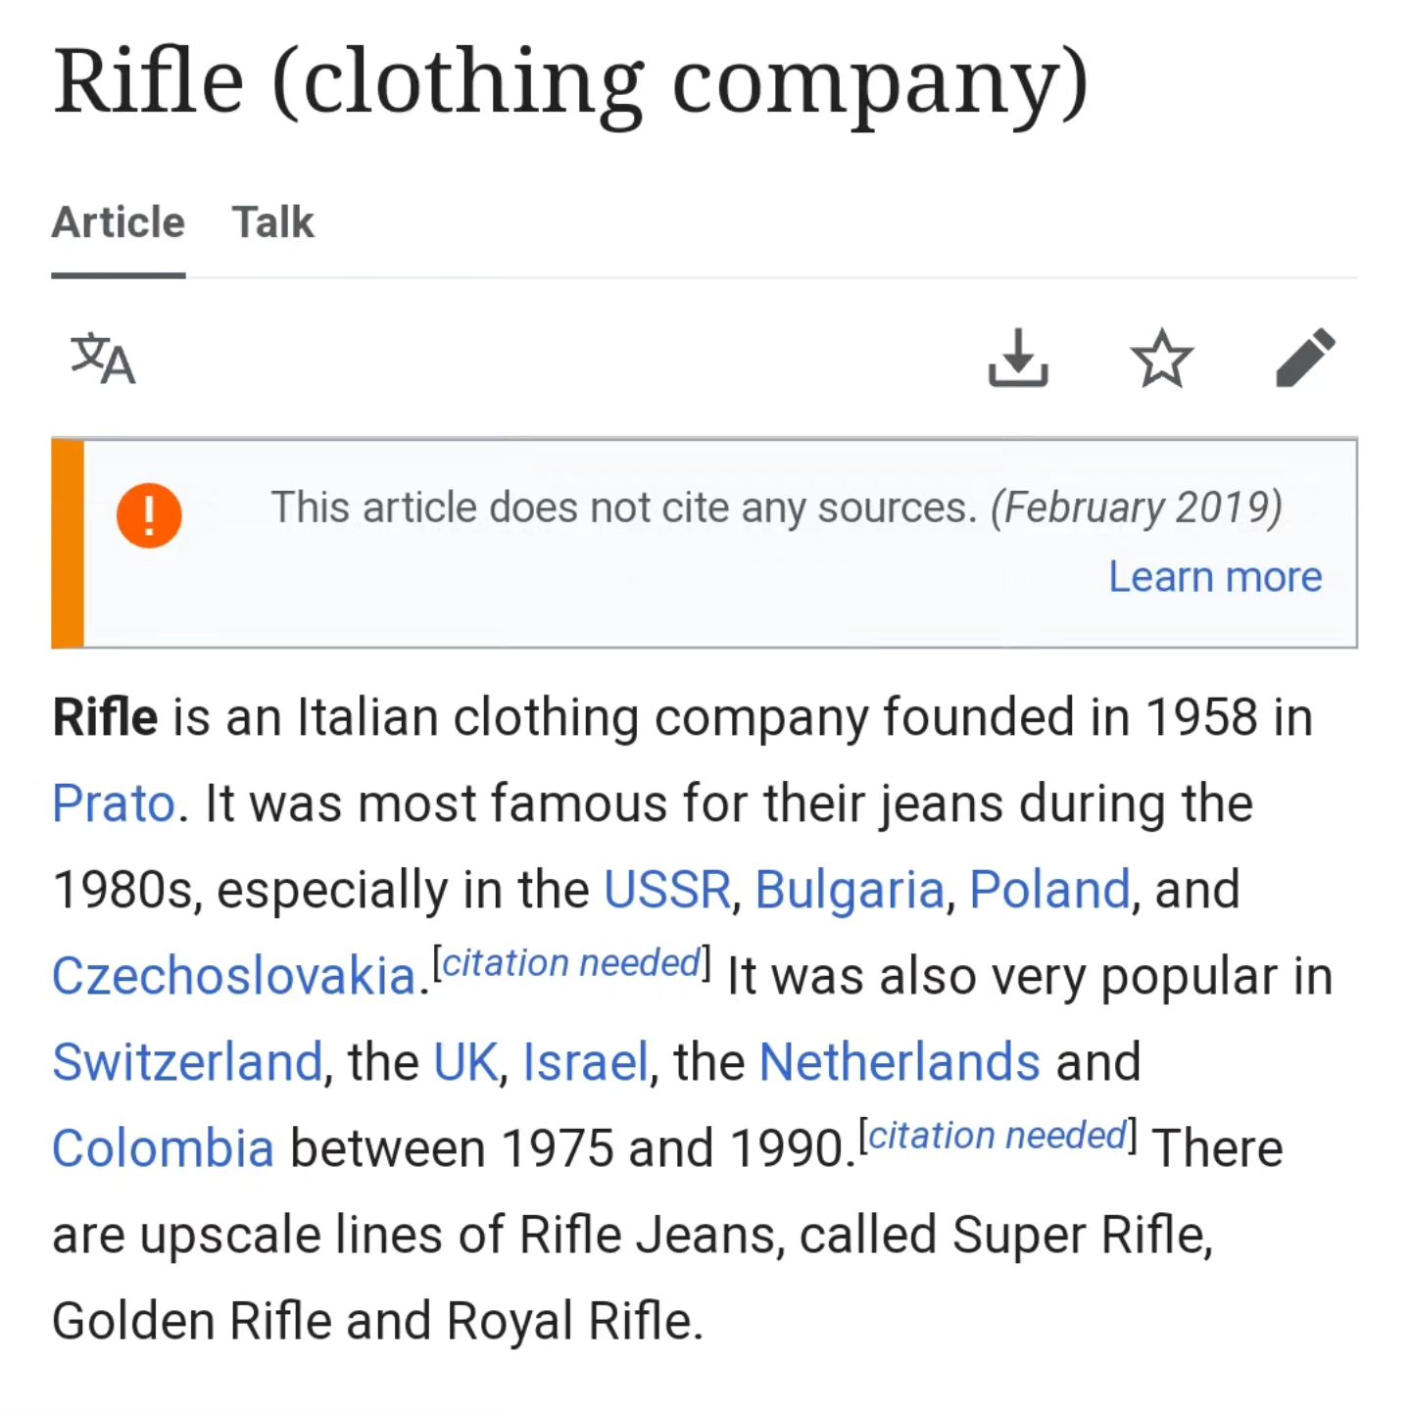Switch to the Talk tab
This screenshot has height=1411, width=1411.
coord(273,222)
